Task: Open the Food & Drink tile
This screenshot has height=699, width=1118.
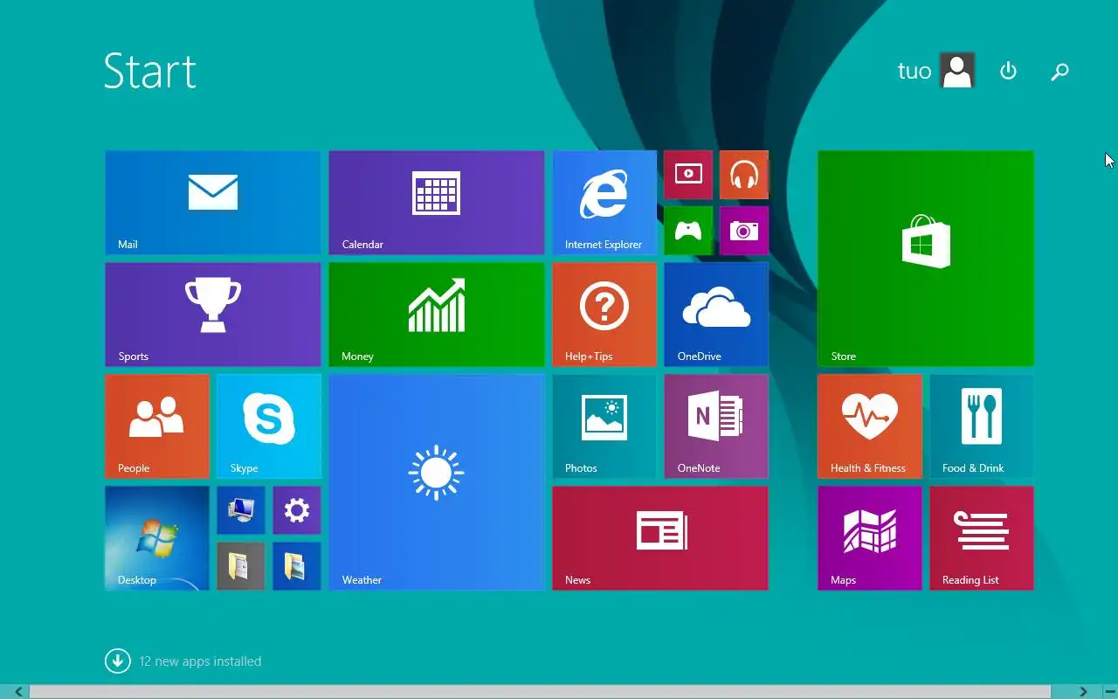Action: pyautogui.click(x=982, y=426)
